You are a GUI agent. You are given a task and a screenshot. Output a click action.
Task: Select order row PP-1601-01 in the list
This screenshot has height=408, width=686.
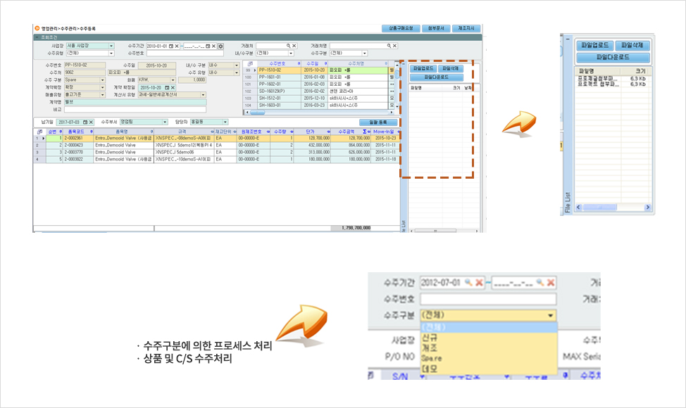pyautogui.click(x=271, y=77)
